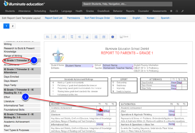This screenshot has height=133, width=195.
Task: Open Sort Field Groups Order
Action: point(97,18)
